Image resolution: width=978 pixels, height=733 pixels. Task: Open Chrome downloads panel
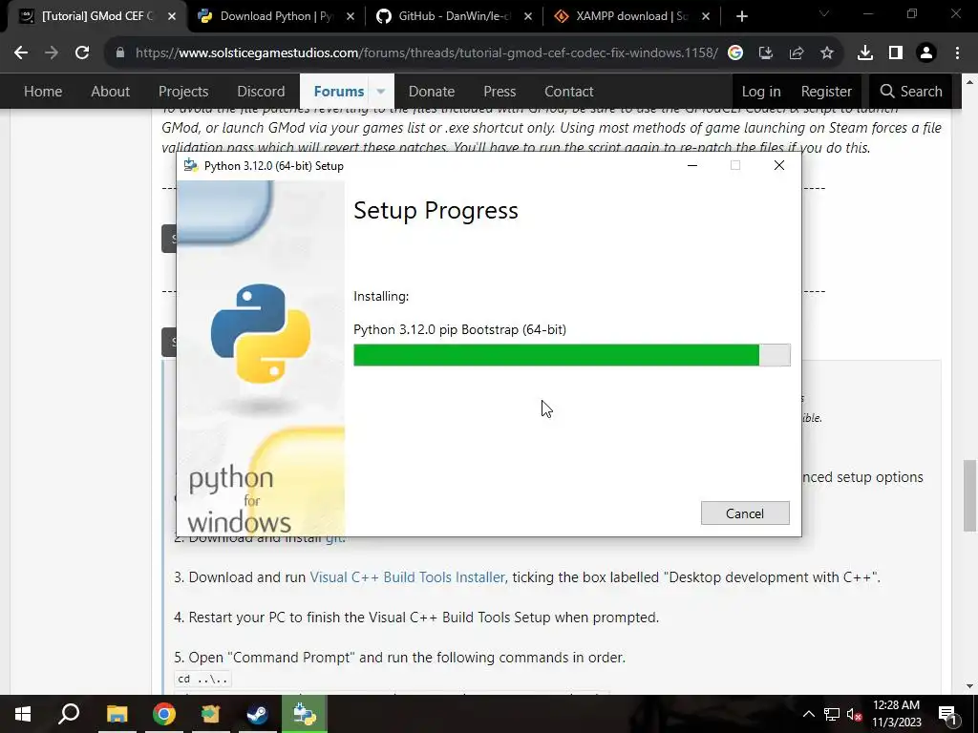[x=865, y=53]
